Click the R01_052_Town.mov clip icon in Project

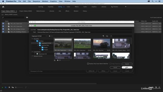9,24
